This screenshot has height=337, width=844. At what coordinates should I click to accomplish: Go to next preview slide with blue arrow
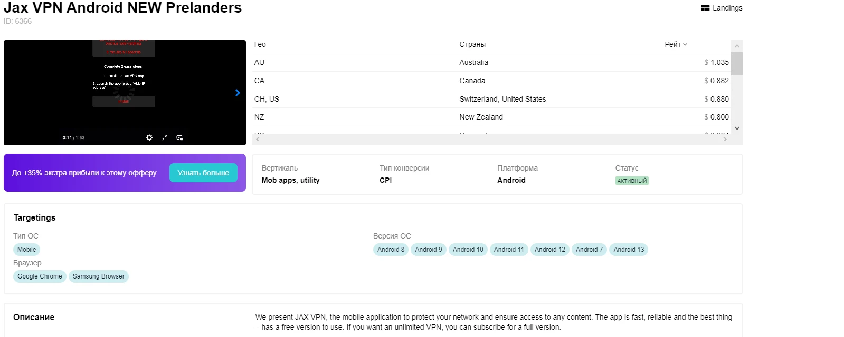(x=238, y=93)
